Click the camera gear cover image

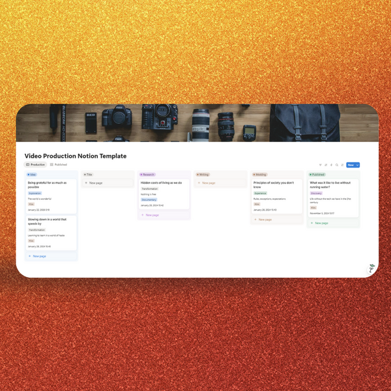[x=197, y=123]
